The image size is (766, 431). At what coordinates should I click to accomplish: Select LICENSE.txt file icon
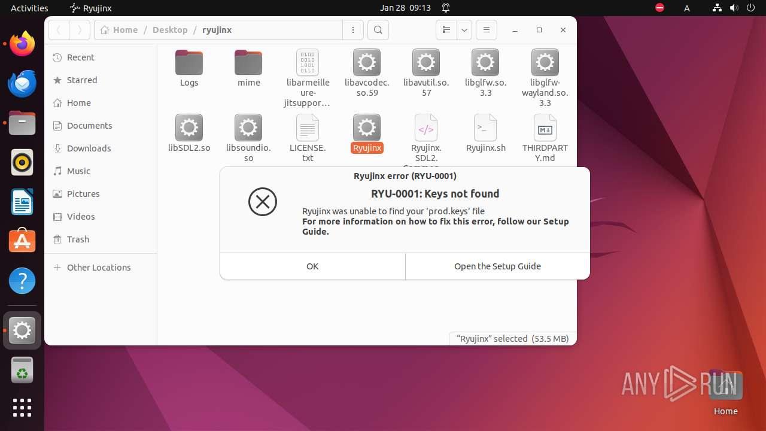click(x=308, y=128)
